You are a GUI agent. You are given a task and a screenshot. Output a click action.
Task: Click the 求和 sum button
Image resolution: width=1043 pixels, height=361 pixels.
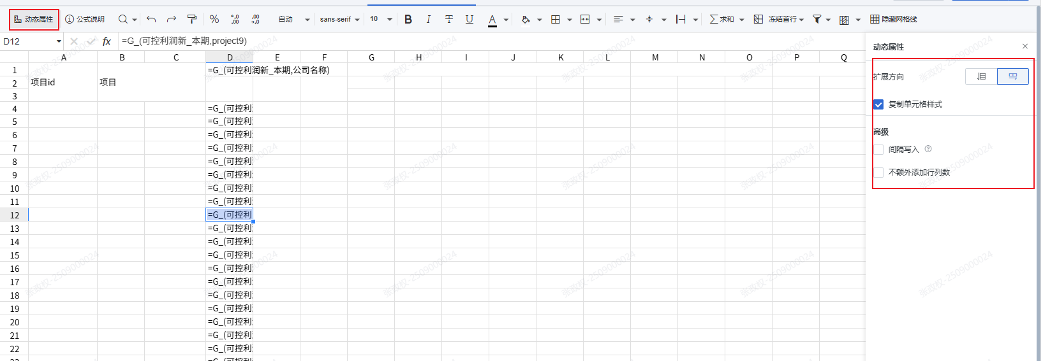tap(721, 19)
